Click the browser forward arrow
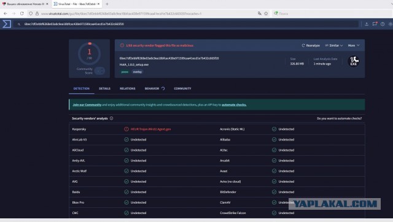 pos(14,13)
